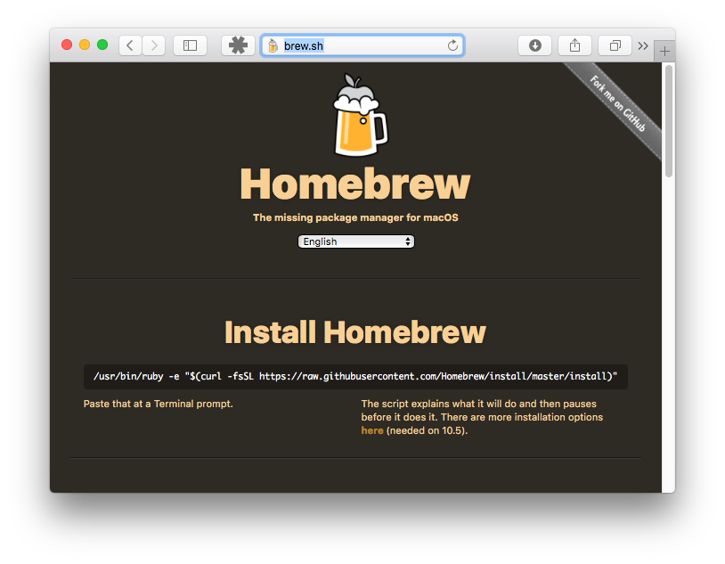Expand the toolbar overflow chevrons
Image resolution: width=725 pixels, height=564 pixels.
[x=643, y=45]
